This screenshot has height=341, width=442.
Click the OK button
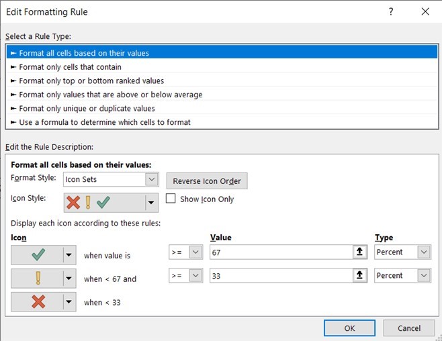[349, 328]
